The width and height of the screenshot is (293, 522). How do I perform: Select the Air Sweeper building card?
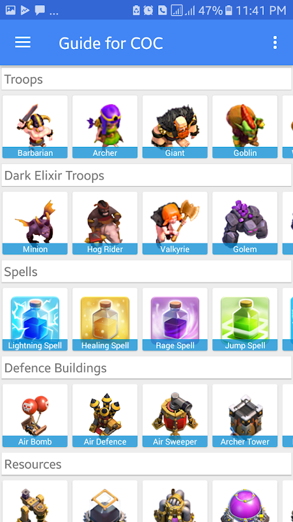(x=175, y=416)
